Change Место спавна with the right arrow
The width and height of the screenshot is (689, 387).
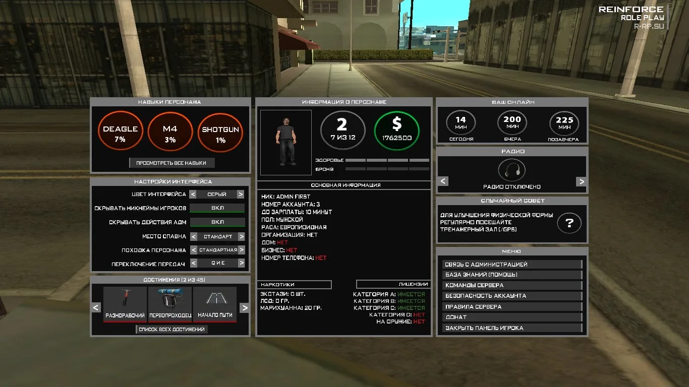coord(242,236)
